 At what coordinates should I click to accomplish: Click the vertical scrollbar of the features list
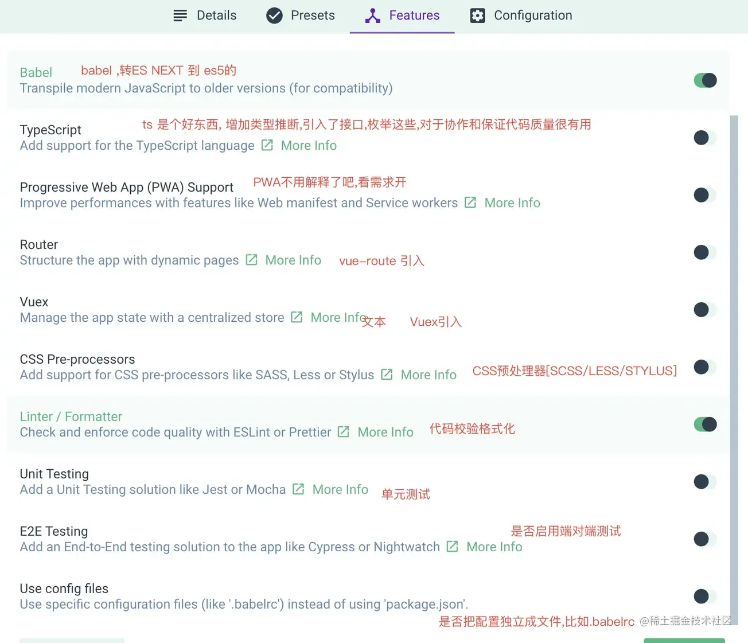tap(734, 370)
